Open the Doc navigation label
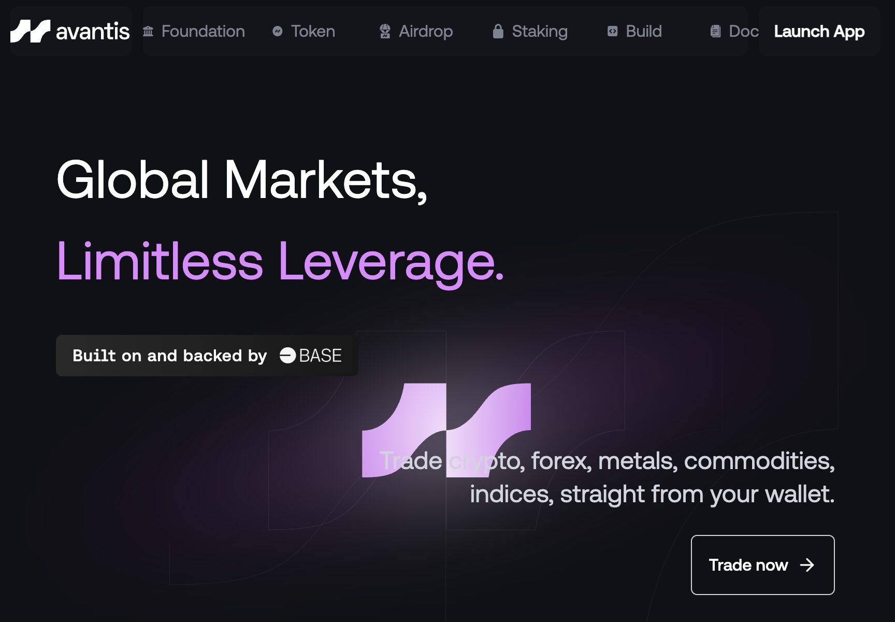Viewport: 895px width, 622px height. pyautogui.click(x=743, y=32)
